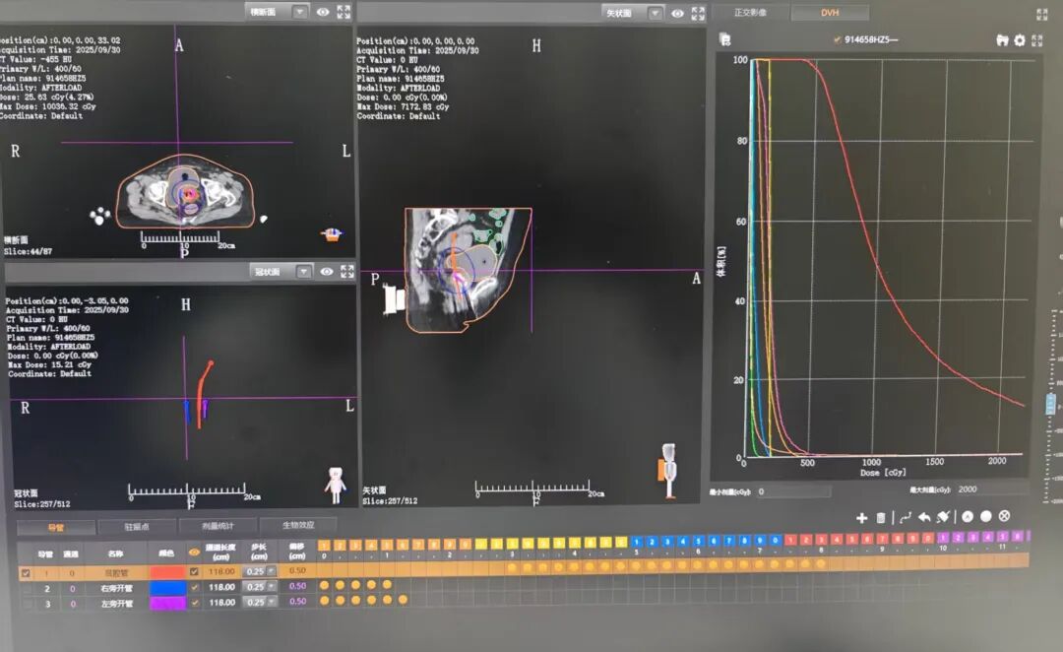
Task: Click the plus icon to add a catheter
Action: pyautogui.click(x=862, y=517)
